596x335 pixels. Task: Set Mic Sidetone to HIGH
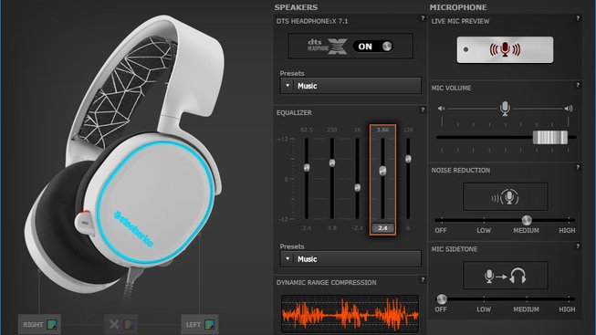[x=567, y=309]
